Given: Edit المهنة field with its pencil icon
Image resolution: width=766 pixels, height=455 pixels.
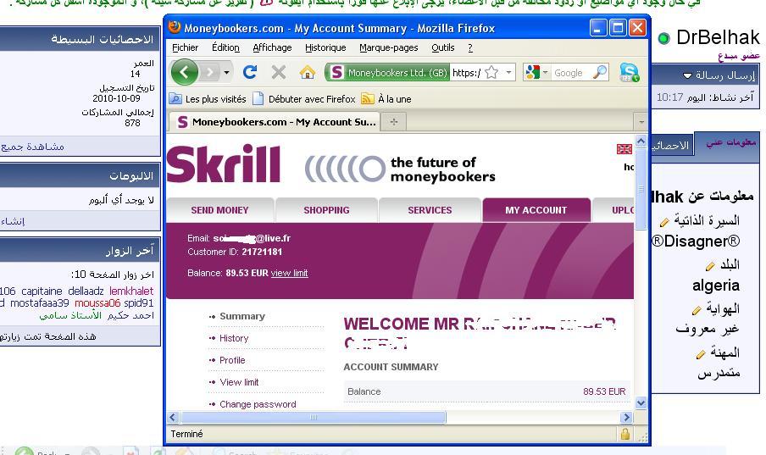Looking at the screenshot, I should (x=701, y=354).
